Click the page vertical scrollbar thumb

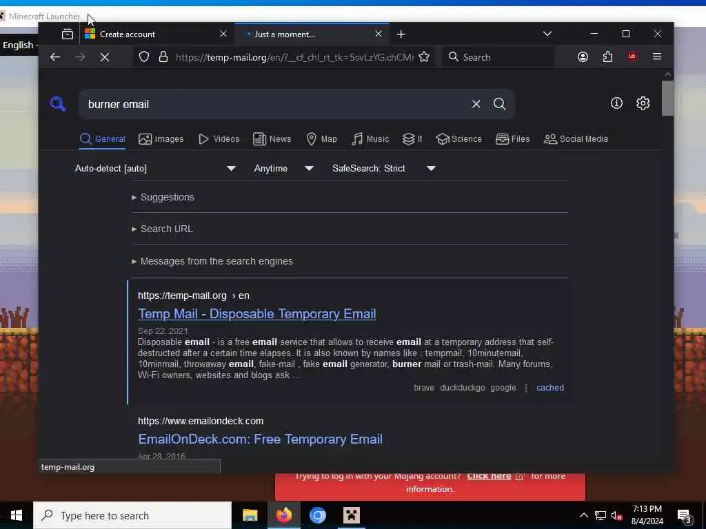point(667,98)
